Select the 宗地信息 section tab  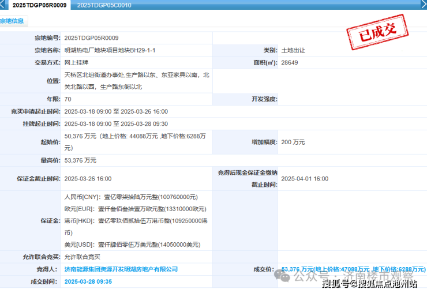tap(13, 21)
